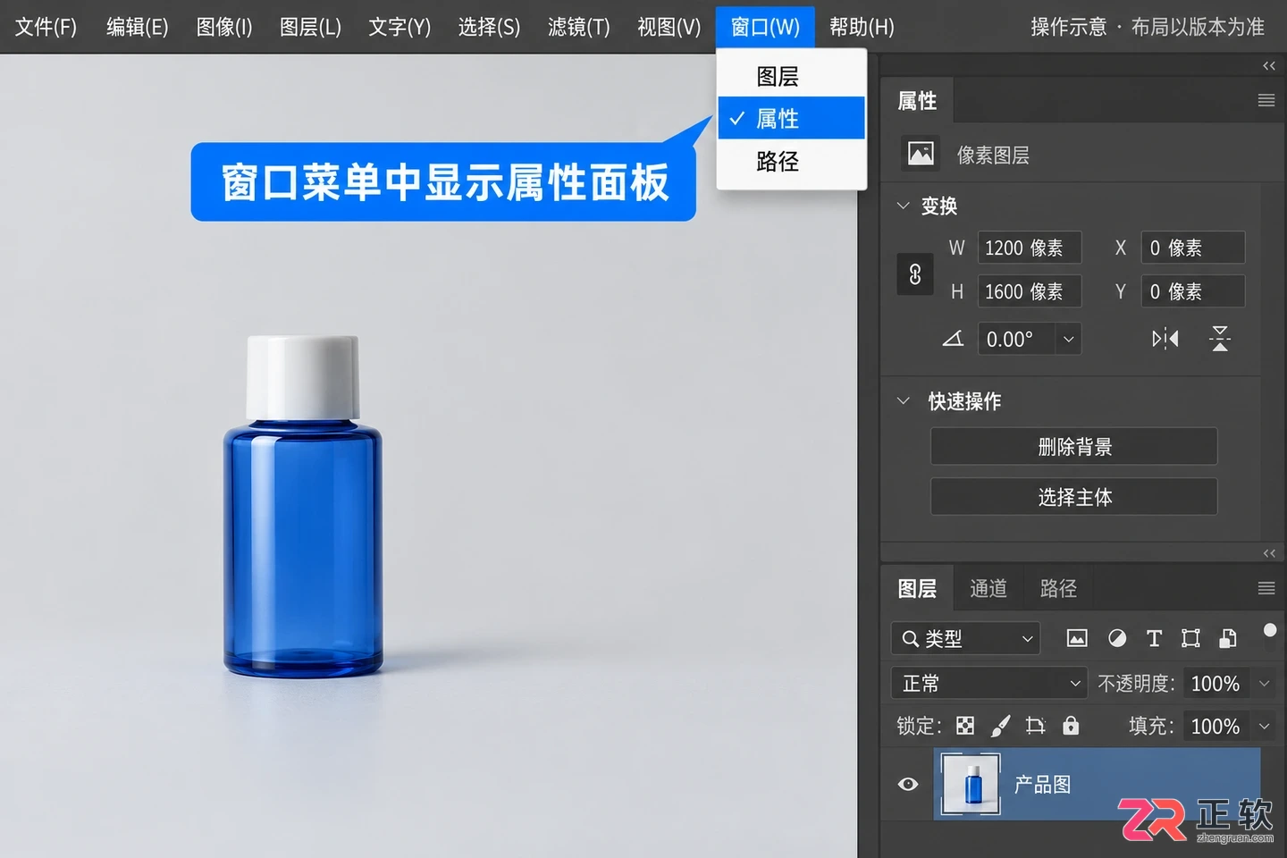Screen dimensions: 1287x858
Task: Switch to the 路径 panel tab
Action: (1058, 588)
